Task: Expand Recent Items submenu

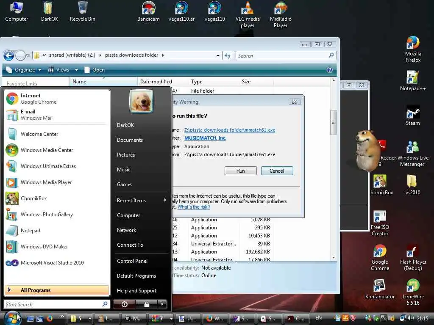Action: point(141,200)
